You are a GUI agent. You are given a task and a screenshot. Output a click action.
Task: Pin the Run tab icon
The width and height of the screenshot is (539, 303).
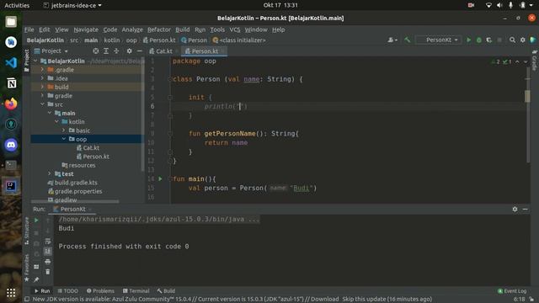coord(36,279)
